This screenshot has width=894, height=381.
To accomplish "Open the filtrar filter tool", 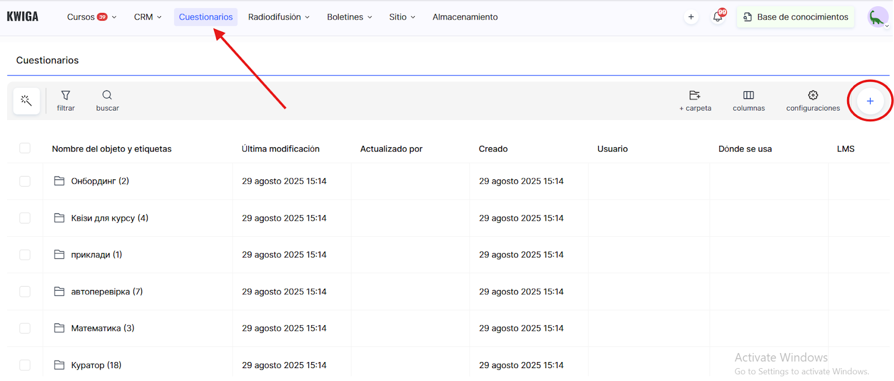I will click(x=65, y=101).
